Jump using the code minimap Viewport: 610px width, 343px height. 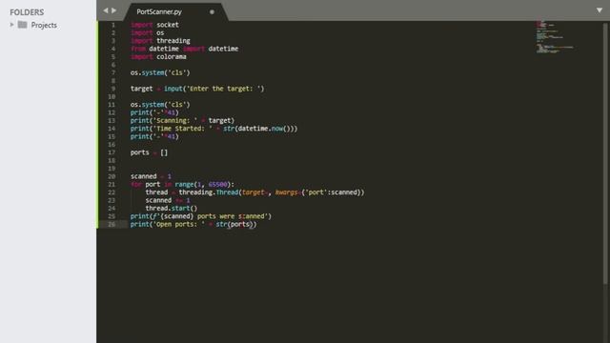(554, 37)
